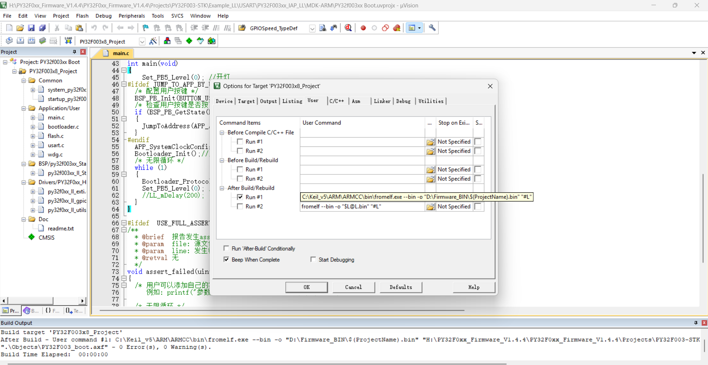This screenshot has height=365, width=708.
Task: Click the Build Output vertical scrollbar
Action: [705, 346]
